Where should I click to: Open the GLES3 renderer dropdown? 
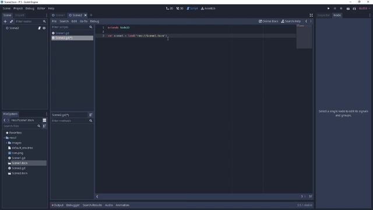364,8
